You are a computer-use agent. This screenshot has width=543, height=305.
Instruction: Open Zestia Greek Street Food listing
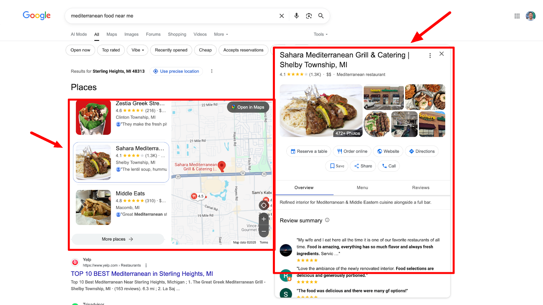(141, 103)
